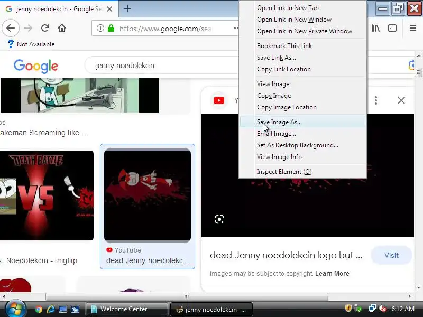The width and height of the screenshot is (423, 317).
Task: Click the dead Jenny noedolekcin logo but ... title
Action: click(x=286, y=255)
